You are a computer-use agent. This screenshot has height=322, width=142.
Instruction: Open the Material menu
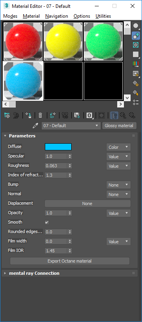31,16
